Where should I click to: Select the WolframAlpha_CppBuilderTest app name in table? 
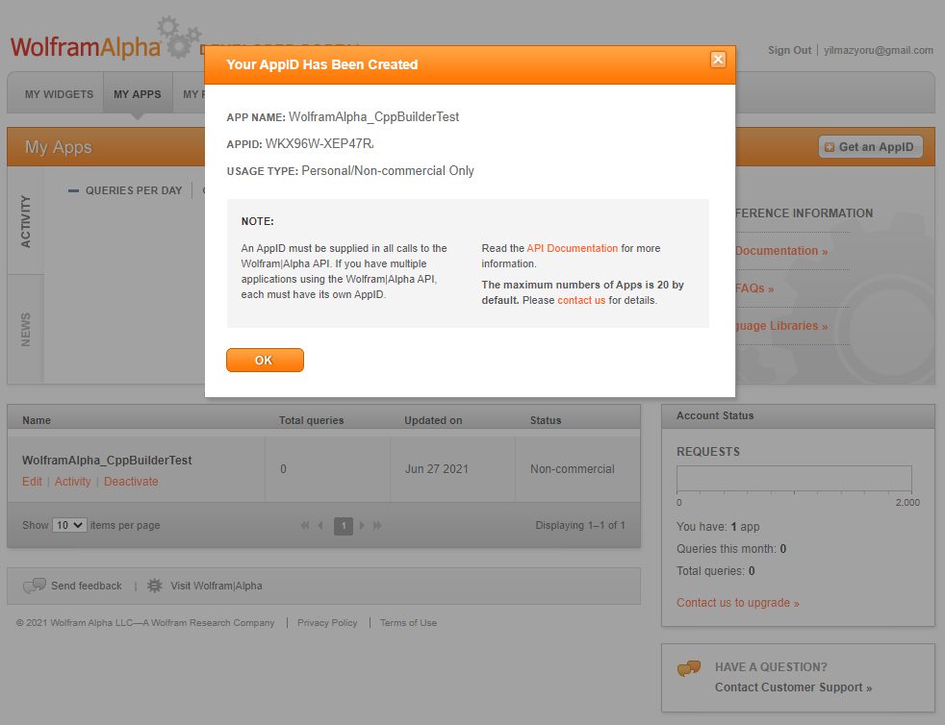tap(107, 460)
